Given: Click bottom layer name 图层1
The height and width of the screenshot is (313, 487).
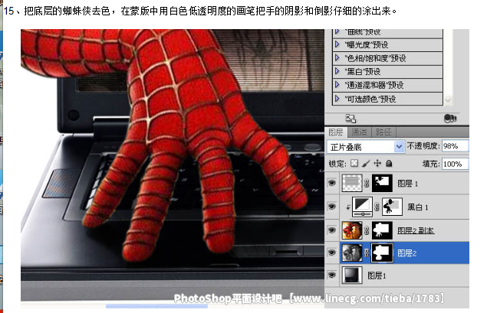Looking at the screenshot, I should pos(377,276).
